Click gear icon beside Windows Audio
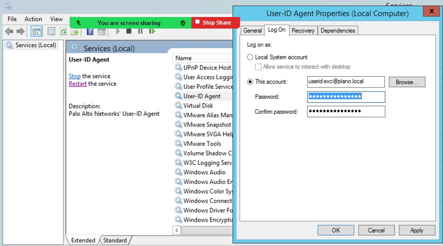Screen dimensions: 443x246 tap(178, 172)
